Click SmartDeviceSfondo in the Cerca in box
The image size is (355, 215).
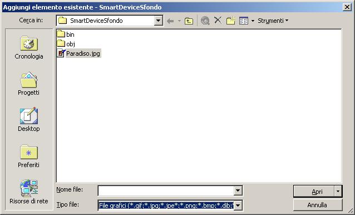(96, 21)
